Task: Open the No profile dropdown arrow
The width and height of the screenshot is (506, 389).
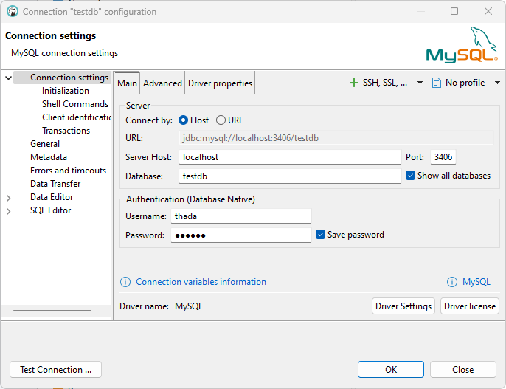Action: pos(497,83)
